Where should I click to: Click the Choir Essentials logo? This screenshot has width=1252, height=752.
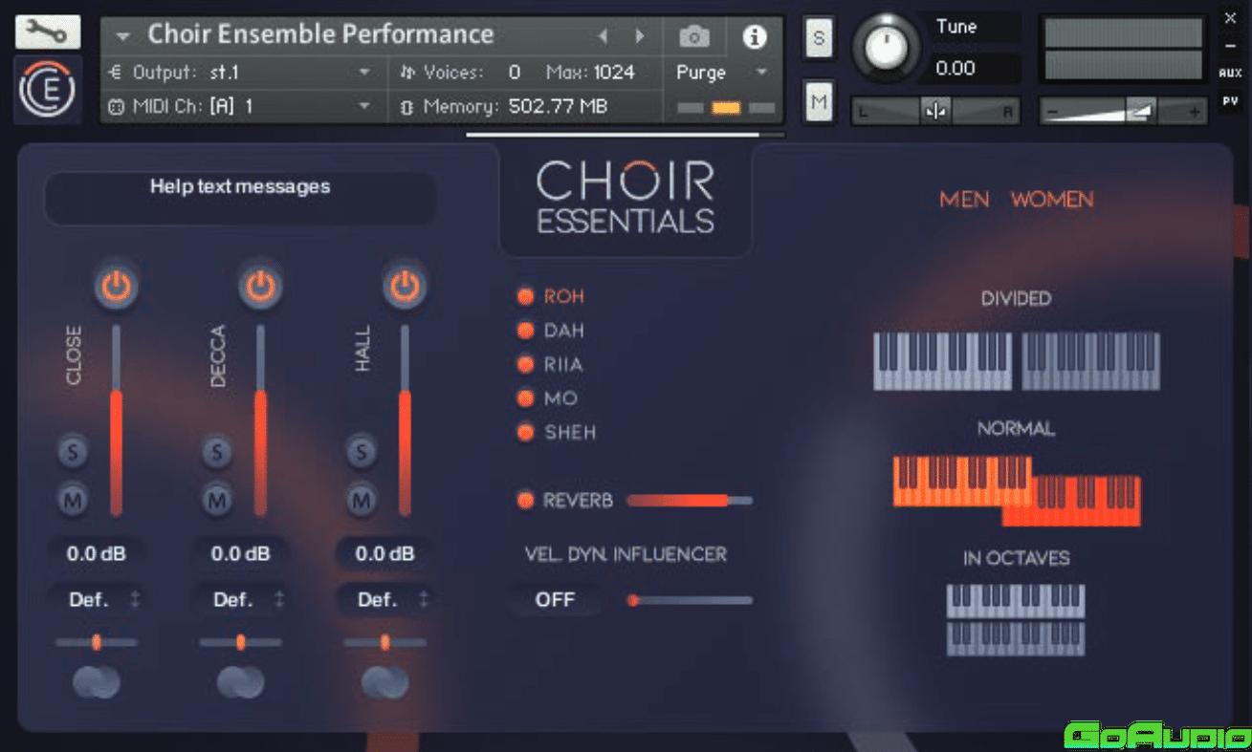point(626,199)
